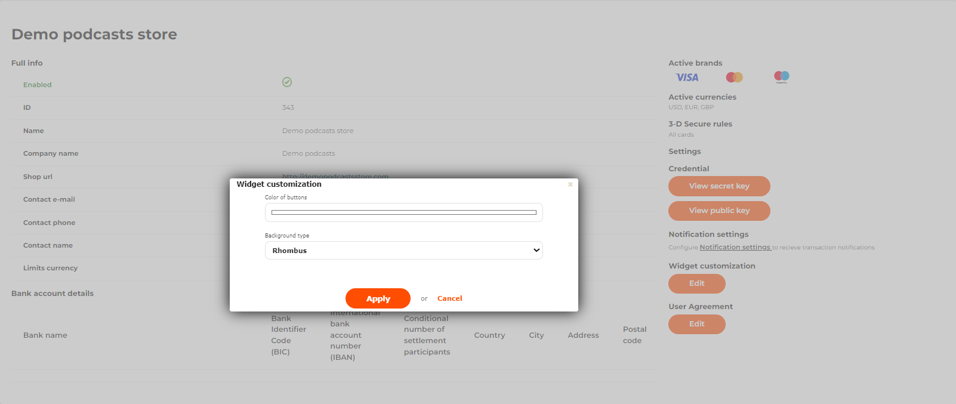Viewport: 956px width, 404px height.
Task: Click the Enabled row label
Action: click(38, 85)
